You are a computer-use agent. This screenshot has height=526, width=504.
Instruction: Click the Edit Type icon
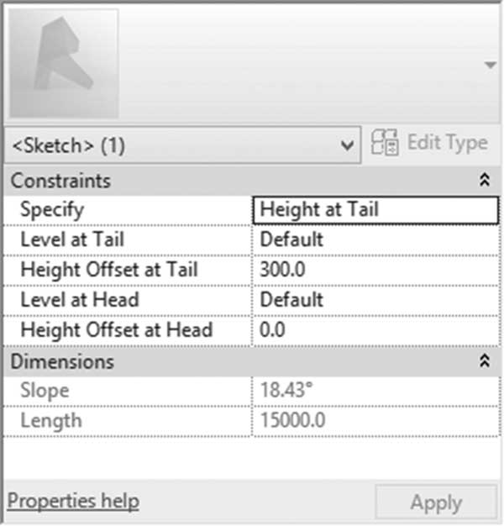(x=385, y=143)
